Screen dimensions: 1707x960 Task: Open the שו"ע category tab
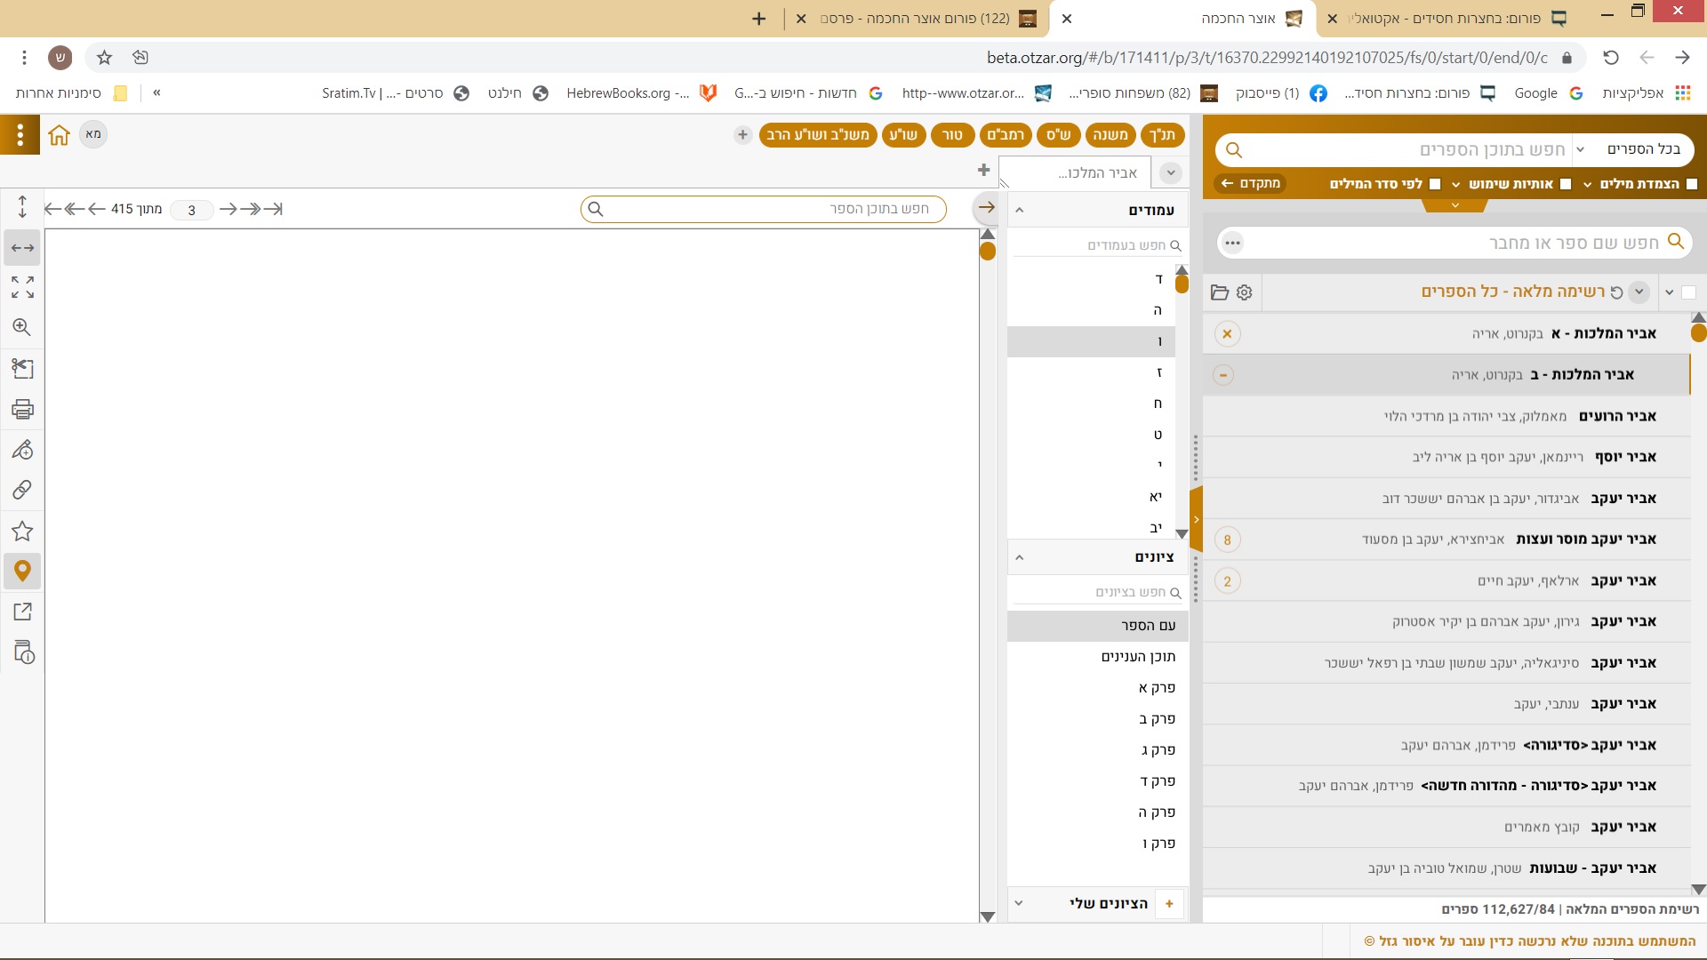pos(903,135)
